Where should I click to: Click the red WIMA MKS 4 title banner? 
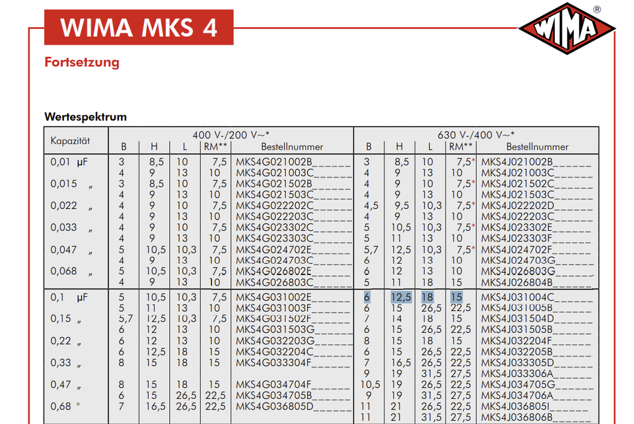coord(139,28)
